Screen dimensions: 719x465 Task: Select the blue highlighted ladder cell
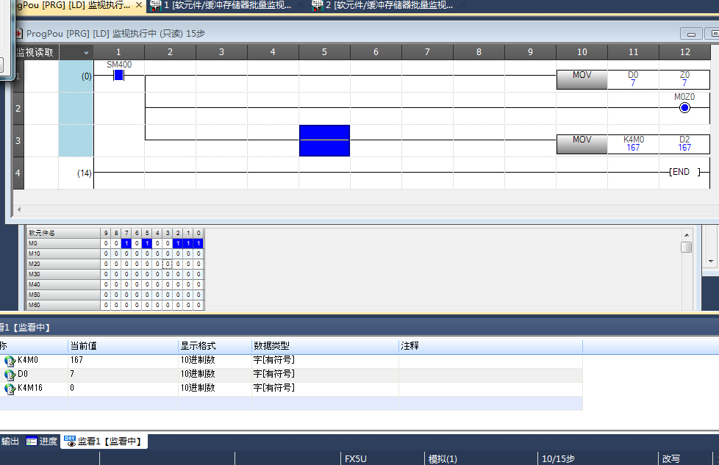click(x=324, y=140)
